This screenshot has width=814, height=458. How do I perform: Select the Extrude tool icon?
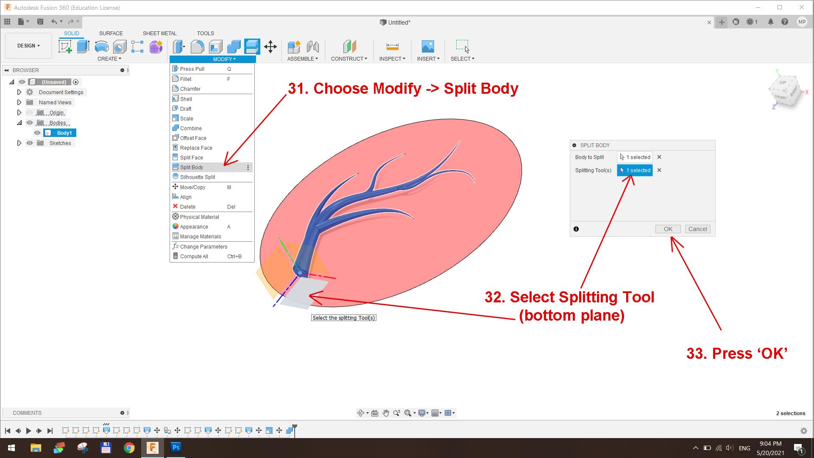[83, 46]
